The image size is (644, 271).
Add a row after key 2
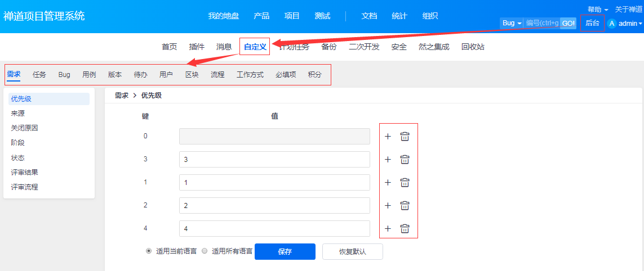[387, 205]
